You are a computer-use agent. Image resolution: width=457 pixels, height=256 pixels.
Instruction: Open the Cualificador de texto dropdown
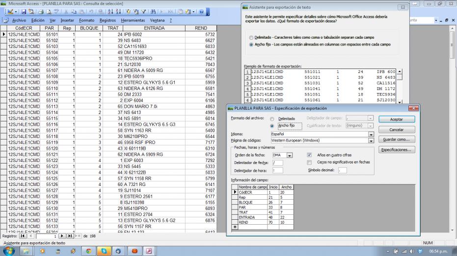pos(370,126)
